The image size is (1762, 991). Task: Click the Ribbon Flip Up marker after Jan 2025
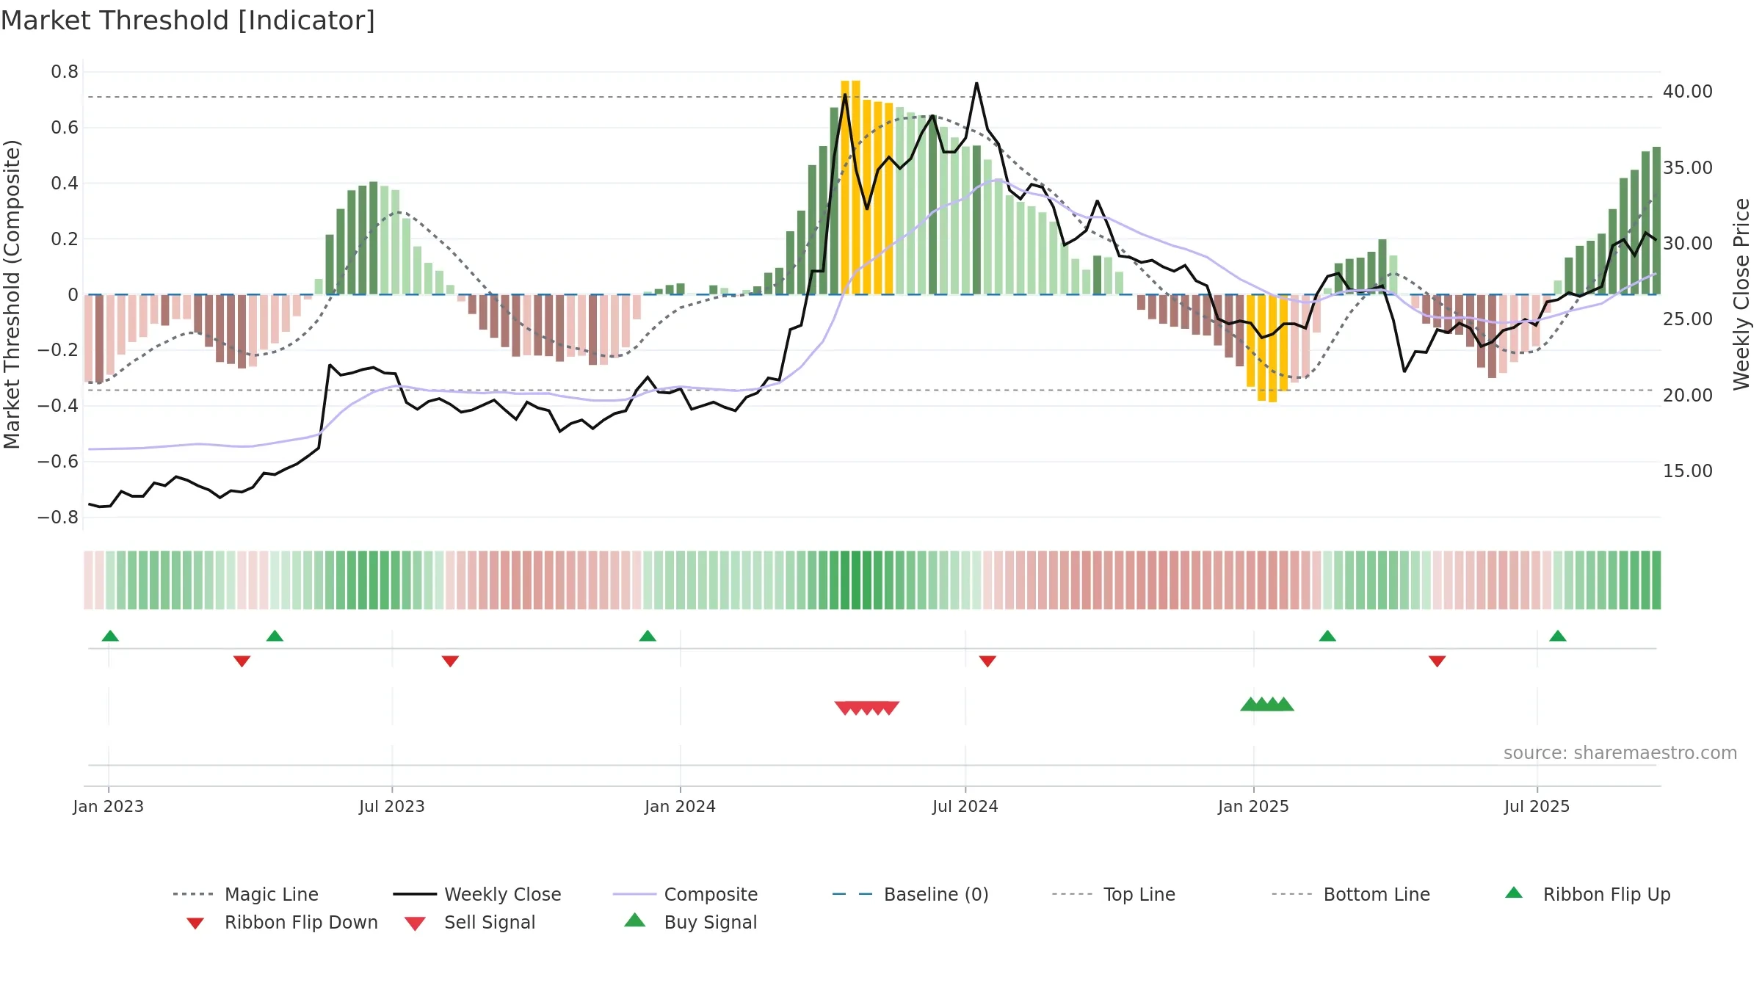click(x=1327, y=636)
